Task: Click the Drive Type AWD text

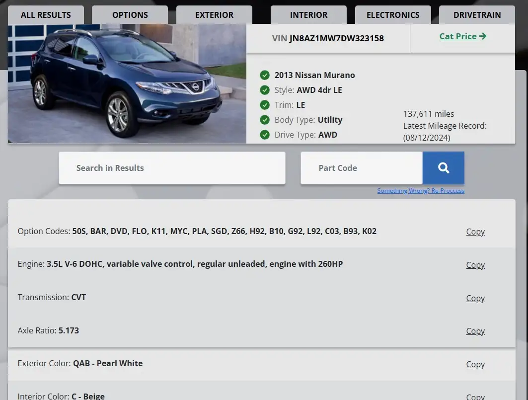Action: 306,135
